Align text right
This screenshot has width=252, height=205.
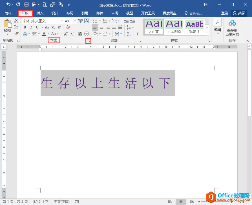click(108, 27)
